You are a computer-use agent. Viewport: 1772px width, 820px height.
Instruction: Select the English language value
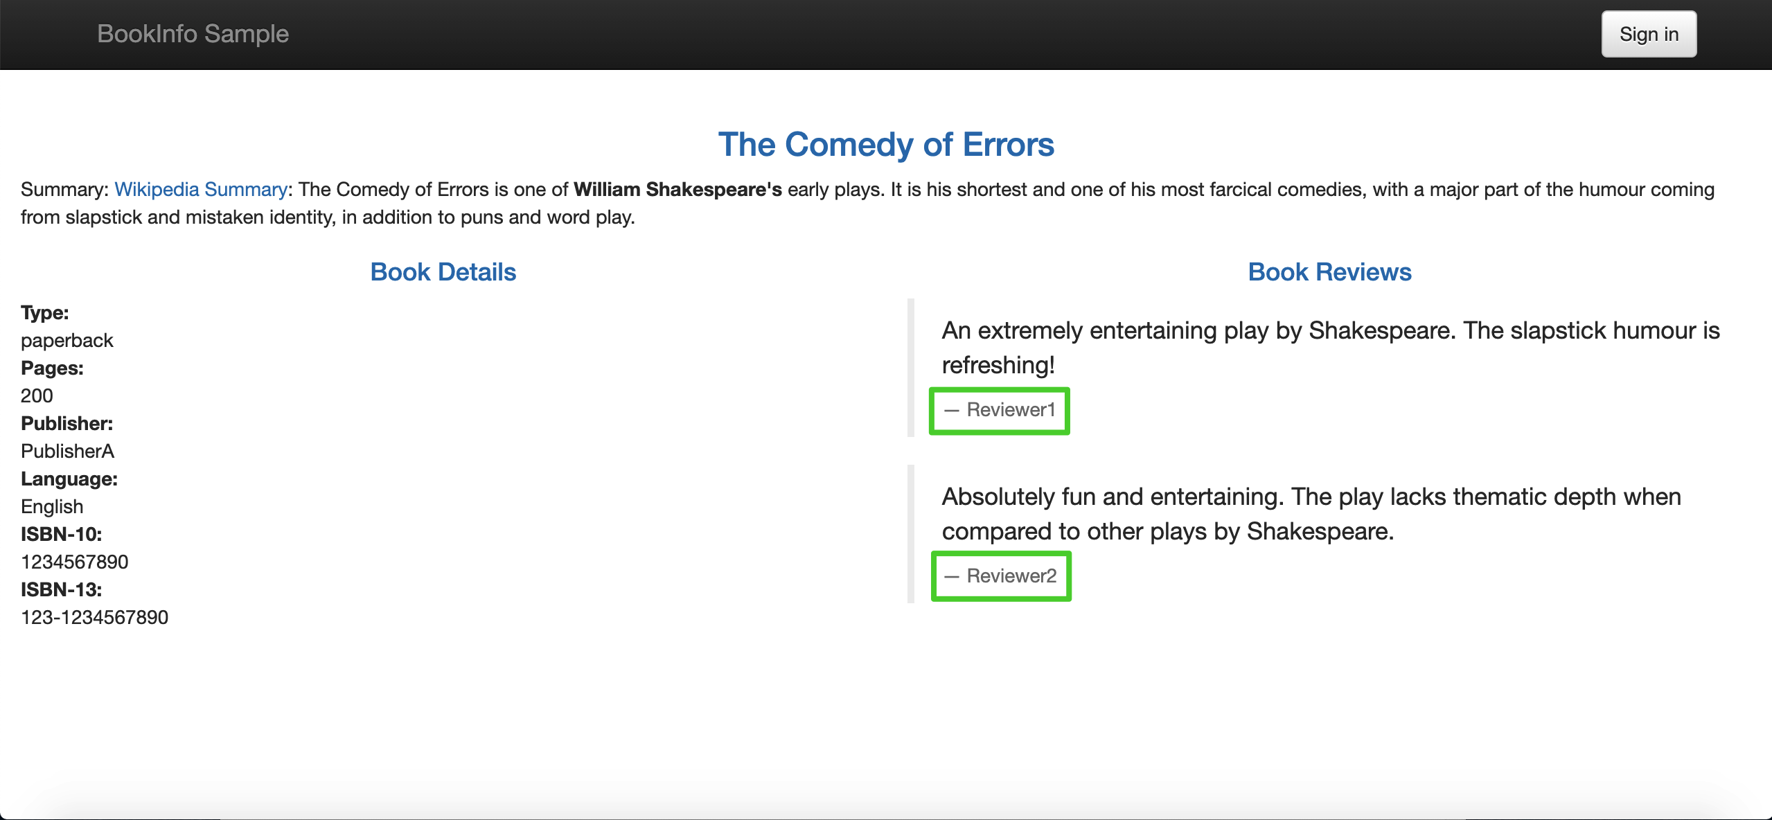pyautogui.click(x=51, y=506)
